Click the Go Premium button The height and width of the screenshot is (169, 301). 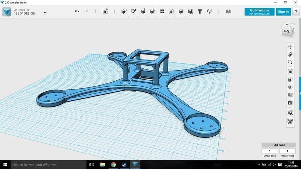click(x=259, y=12)
